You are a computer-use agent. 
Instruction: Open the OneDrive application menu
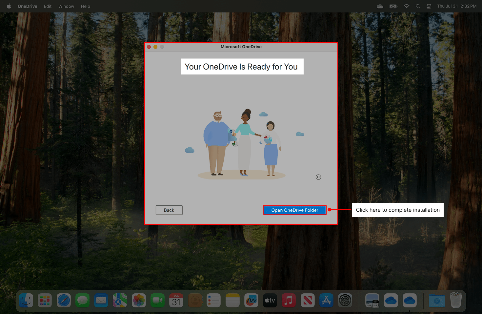(x=27, y=6)
